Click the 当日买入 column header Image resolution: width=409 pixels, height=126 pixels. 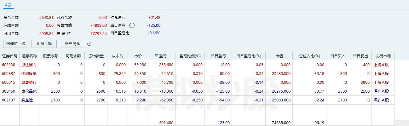pos(338,56)
